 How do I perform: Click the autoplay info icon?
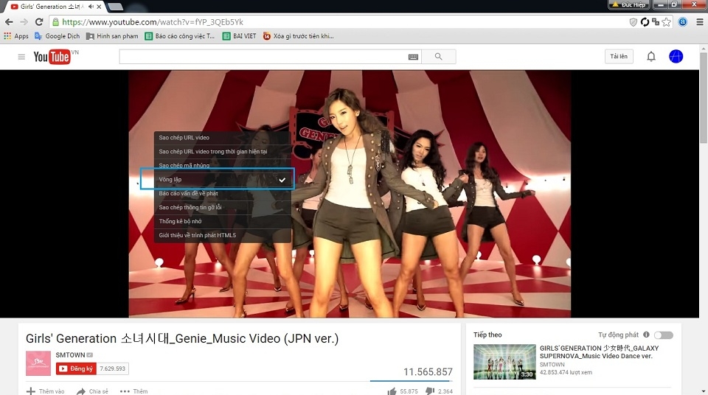[646, 335]
